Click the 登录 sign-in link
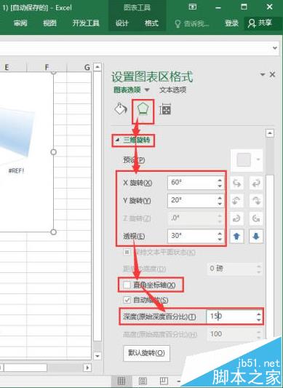The height and width of the screenshot is (388, 283). point(231,23)
